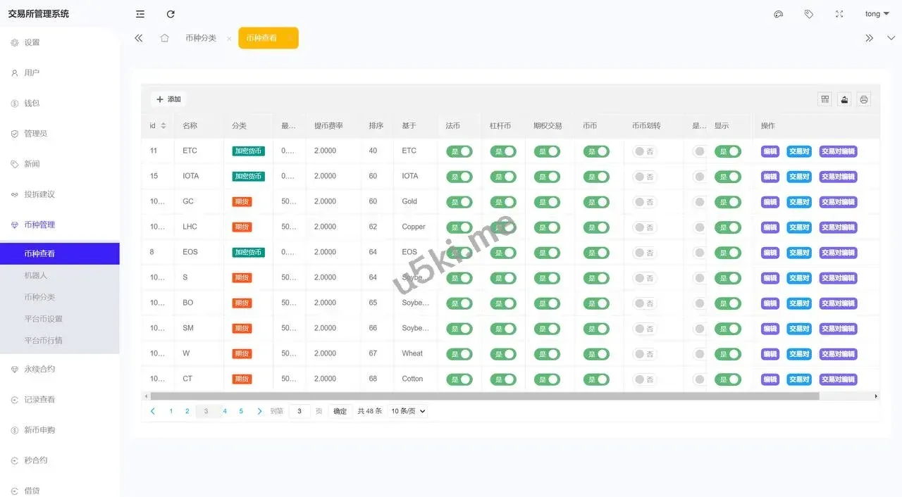The image size is (902, 497).
Task: Enable 币币划转 switch for IOTA row
Action: [x=644, y=177]
